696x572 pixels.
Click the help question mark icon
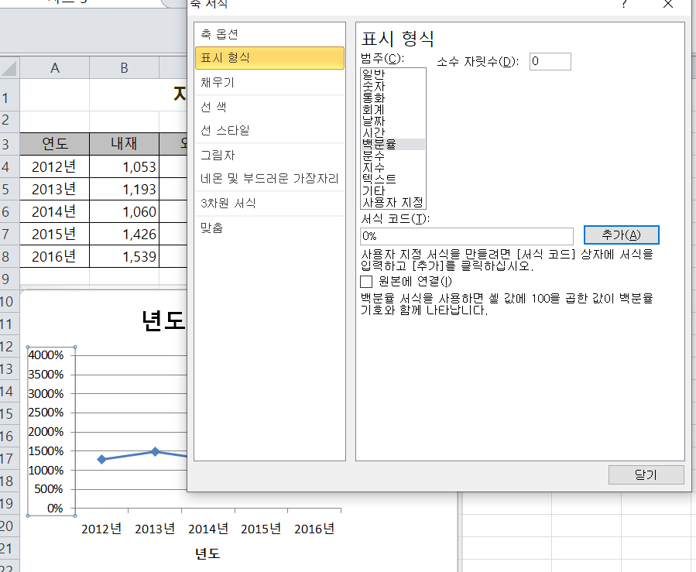click(x=624, y=4)
